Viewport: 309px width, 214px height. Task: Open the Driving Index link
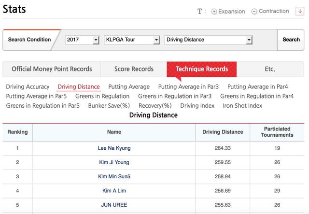(x=197, y=106)
